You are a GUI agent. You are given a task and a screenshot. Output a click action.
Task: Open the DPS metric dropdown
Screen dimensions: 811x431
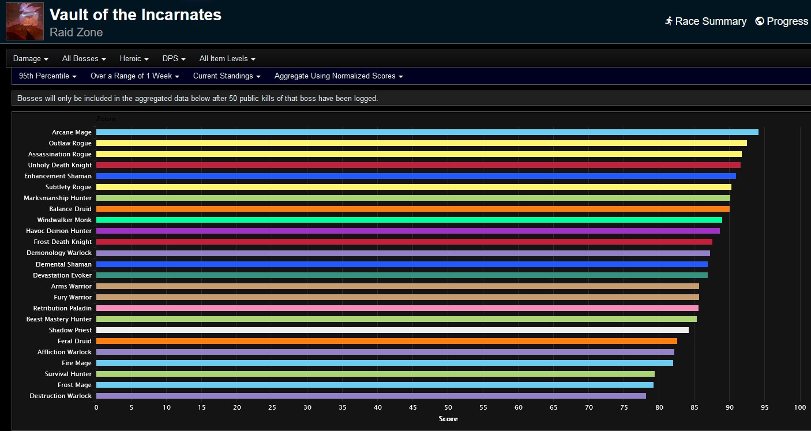(x=174, y=58)
